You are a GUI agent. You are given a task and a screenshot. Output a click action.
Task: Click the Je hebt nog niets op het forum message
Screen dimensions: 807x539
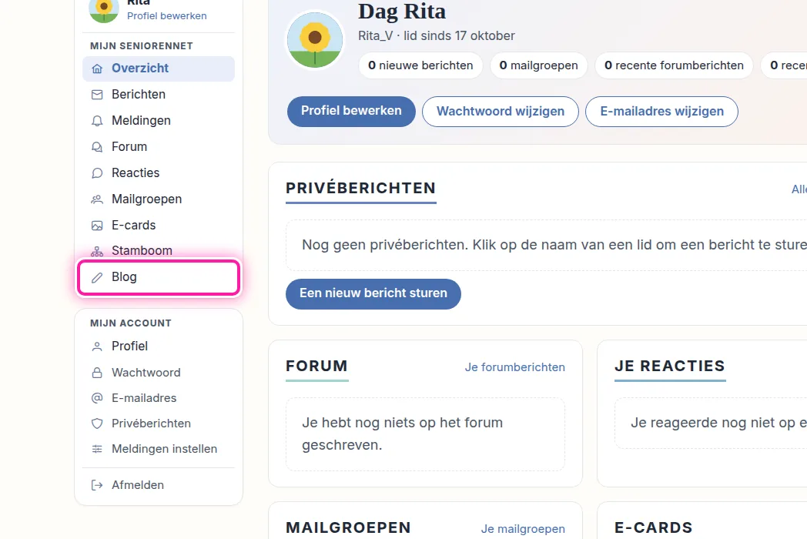[x=403, y=434]
